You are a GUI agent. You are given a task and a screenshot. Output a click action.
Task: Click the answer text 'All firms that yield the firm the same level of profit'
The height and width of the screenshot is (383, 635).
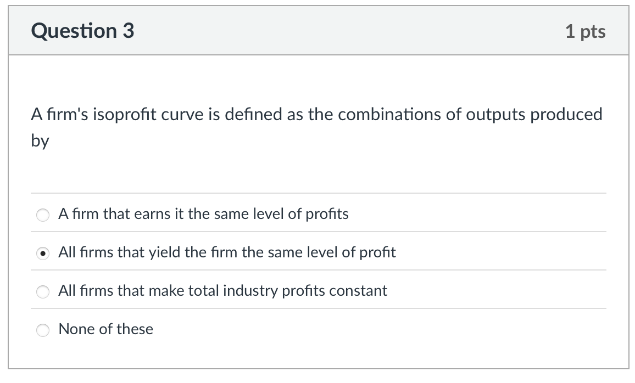[x=227, y=253]
